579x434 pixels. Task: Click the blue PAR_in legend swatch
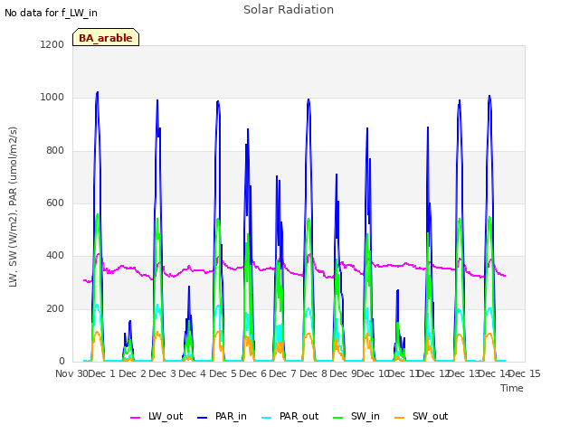(203, 418)
